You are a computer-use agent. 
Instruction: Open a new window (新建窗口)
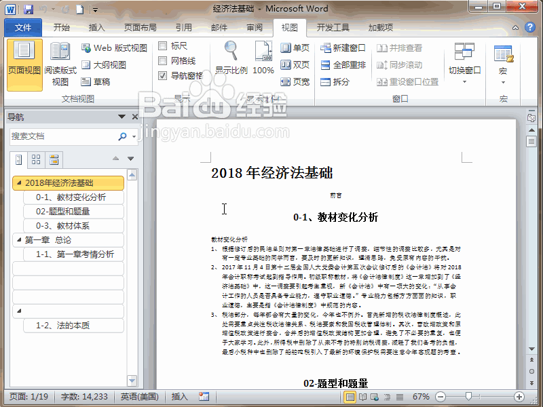[343, 47]
